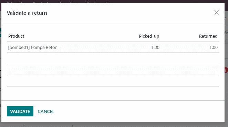Viewport: 228px width, 127px height.
Task: Select the [pombe01] Pompa Beton row
Action: pyautogui.click(x=113, y=47)
